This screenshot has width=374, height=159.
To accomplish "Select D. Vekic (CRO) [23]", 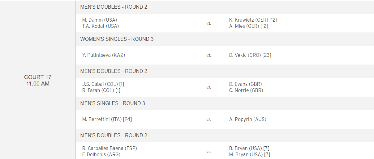I will click(x=250, y=55).
